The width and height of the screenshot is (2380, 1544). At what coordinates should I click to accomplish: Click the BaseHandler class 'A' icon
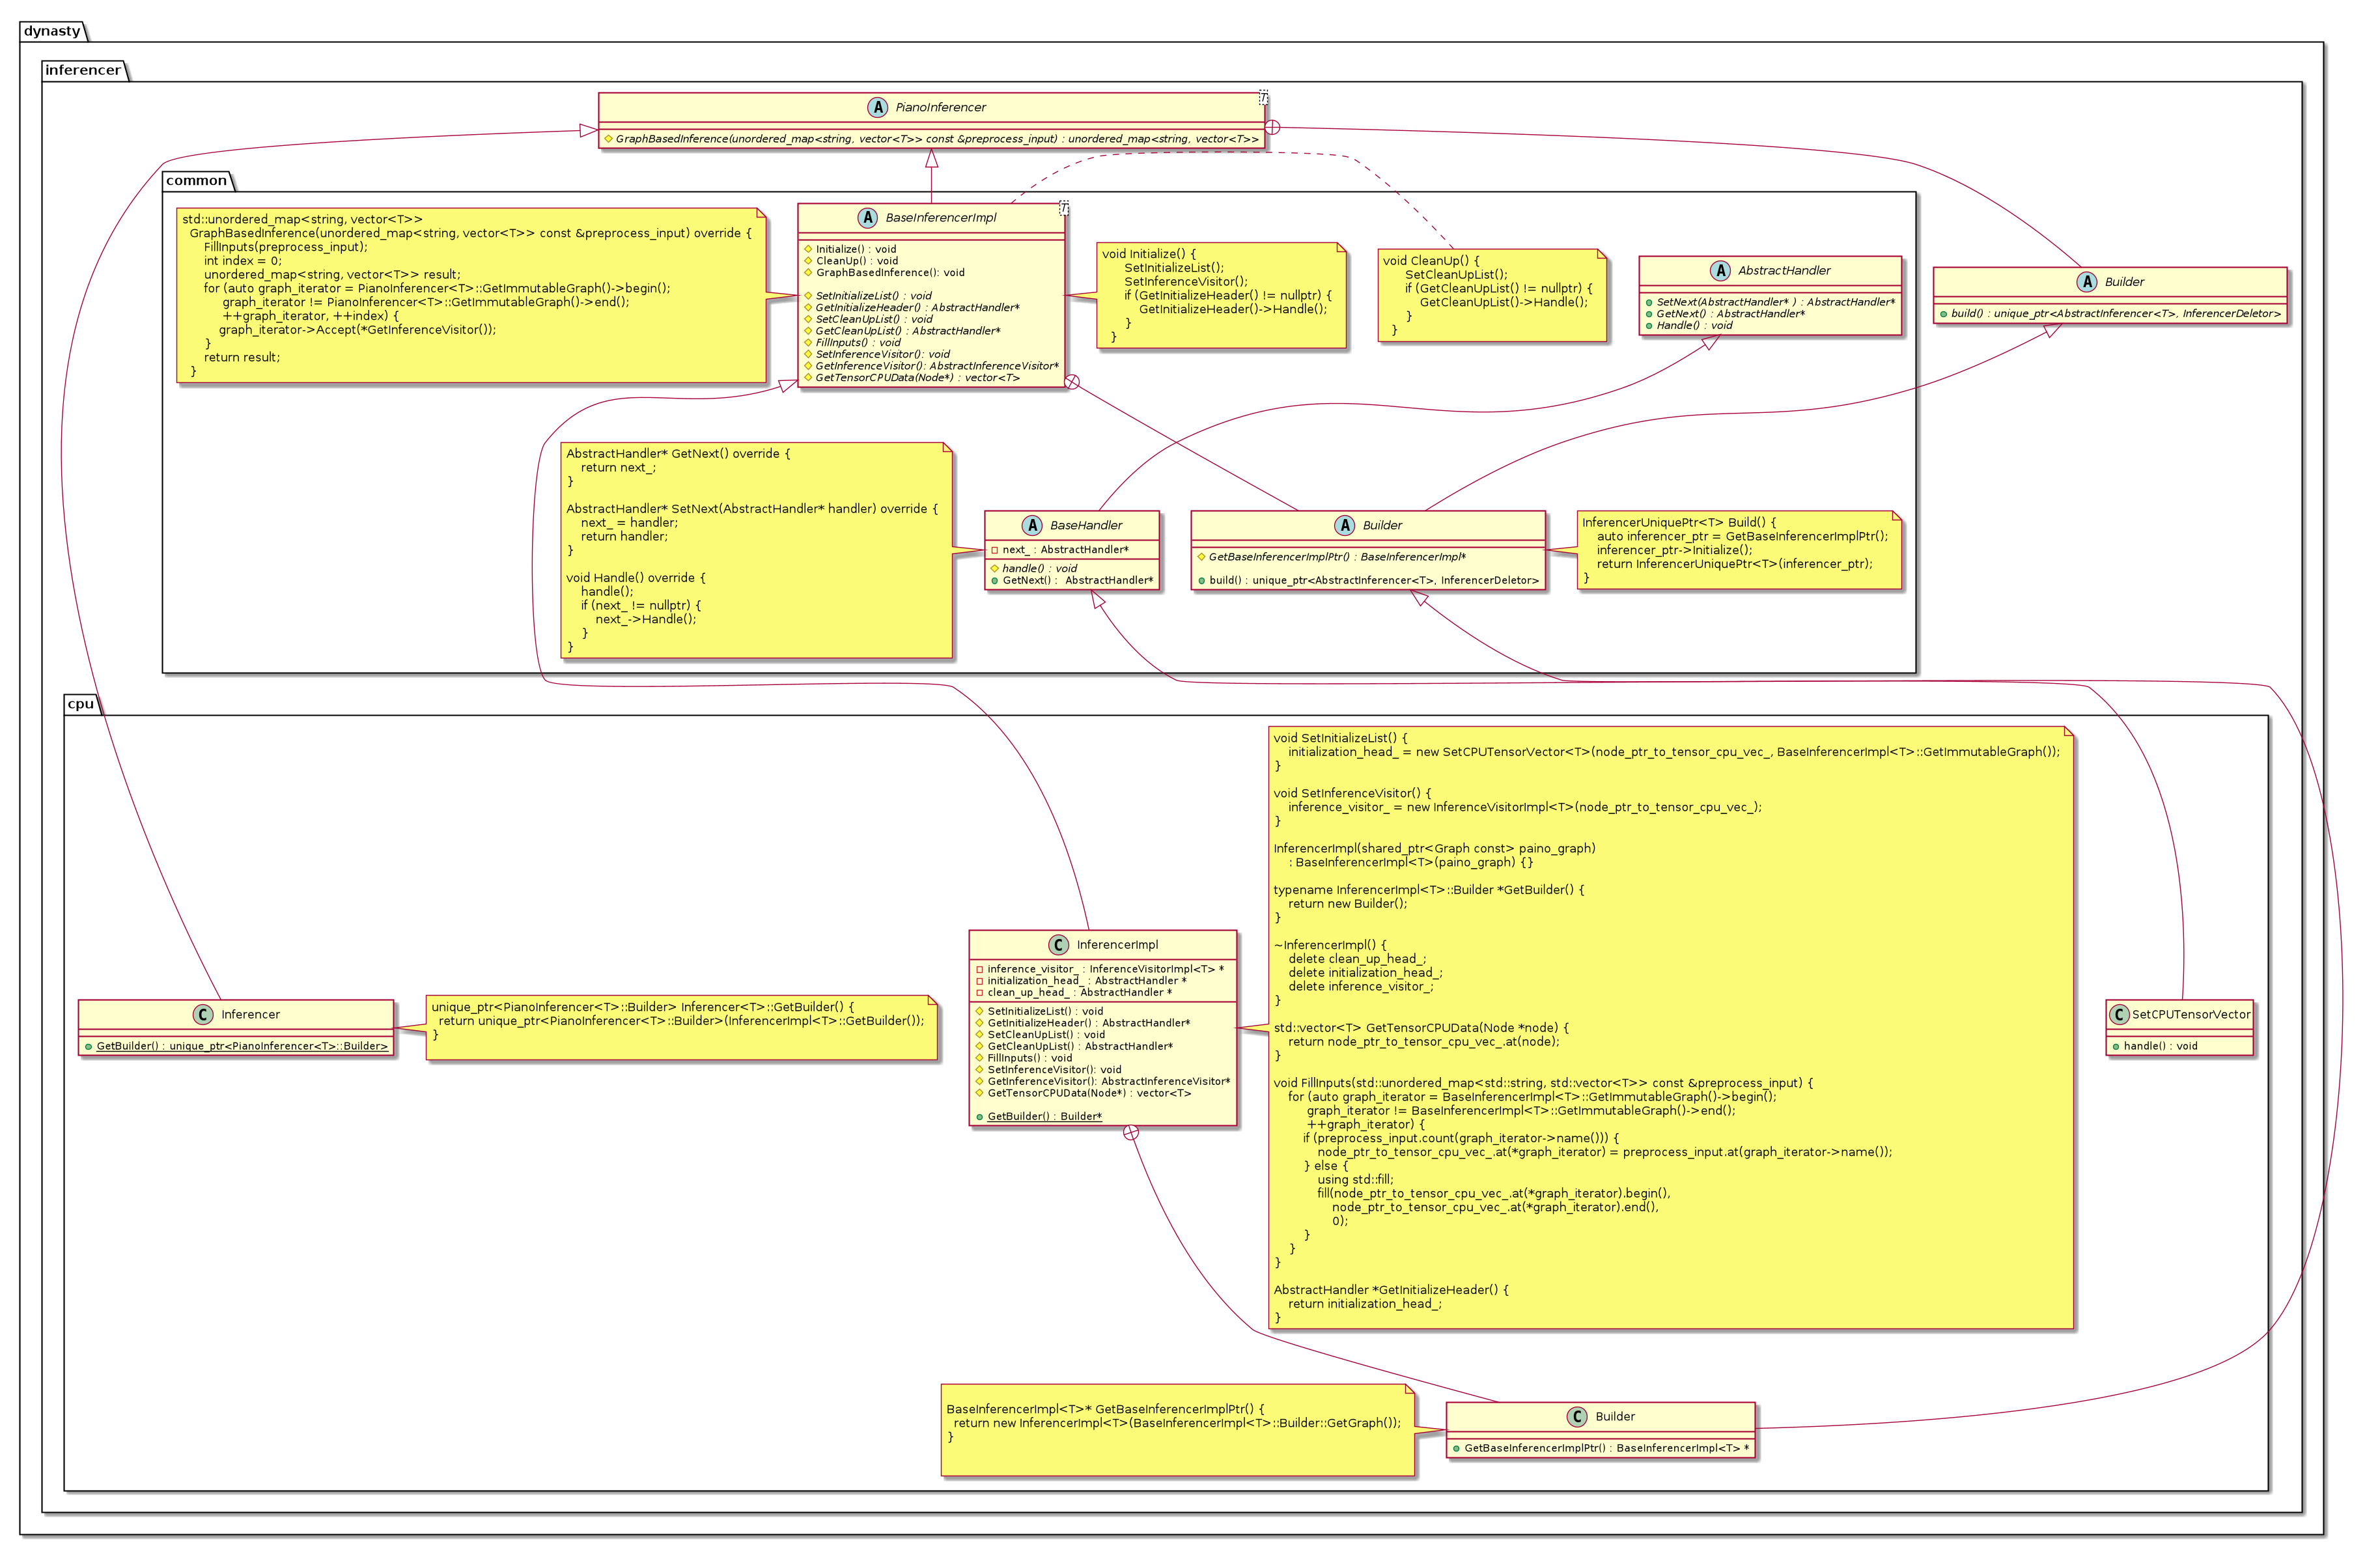(x=1032, y=525)
